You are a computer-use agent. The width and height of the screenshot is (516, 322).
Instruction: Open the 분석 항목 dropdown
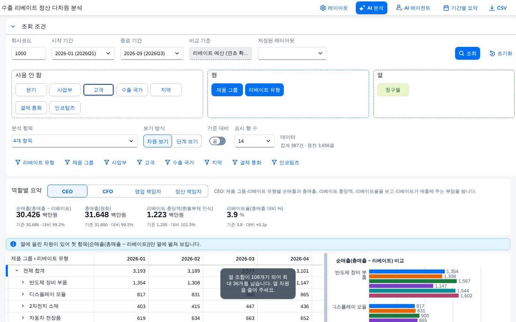click(x=75, y=141)
